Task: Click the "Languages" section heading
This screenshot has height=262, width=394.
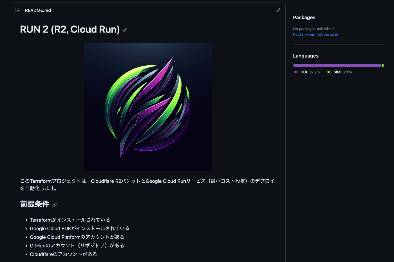Action: [x=306, y=56]
